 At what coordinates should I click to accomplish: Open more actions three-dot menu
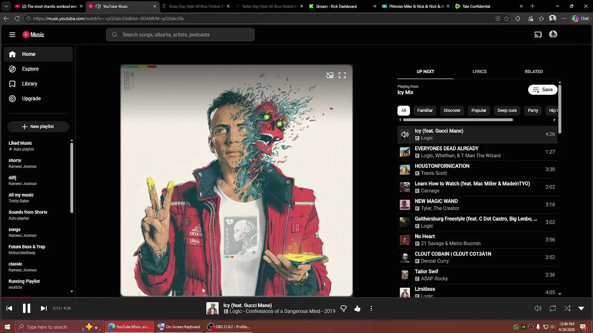371,308
